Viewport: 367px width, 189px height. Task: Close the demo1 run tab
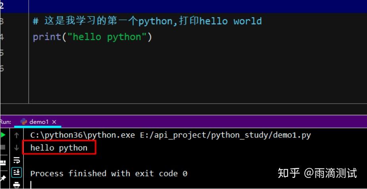click(x=54, y=122)
